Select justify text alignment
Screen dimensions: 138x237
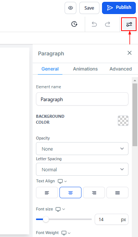coord(117,193)
